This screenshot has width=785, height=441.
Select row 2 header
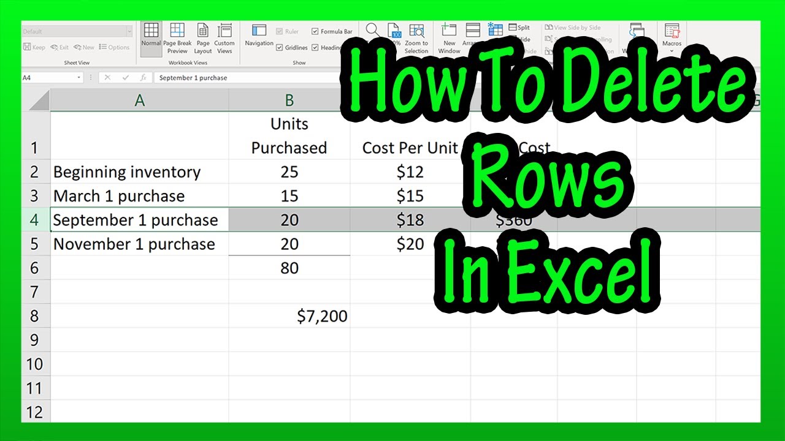(x=36, y=171)
